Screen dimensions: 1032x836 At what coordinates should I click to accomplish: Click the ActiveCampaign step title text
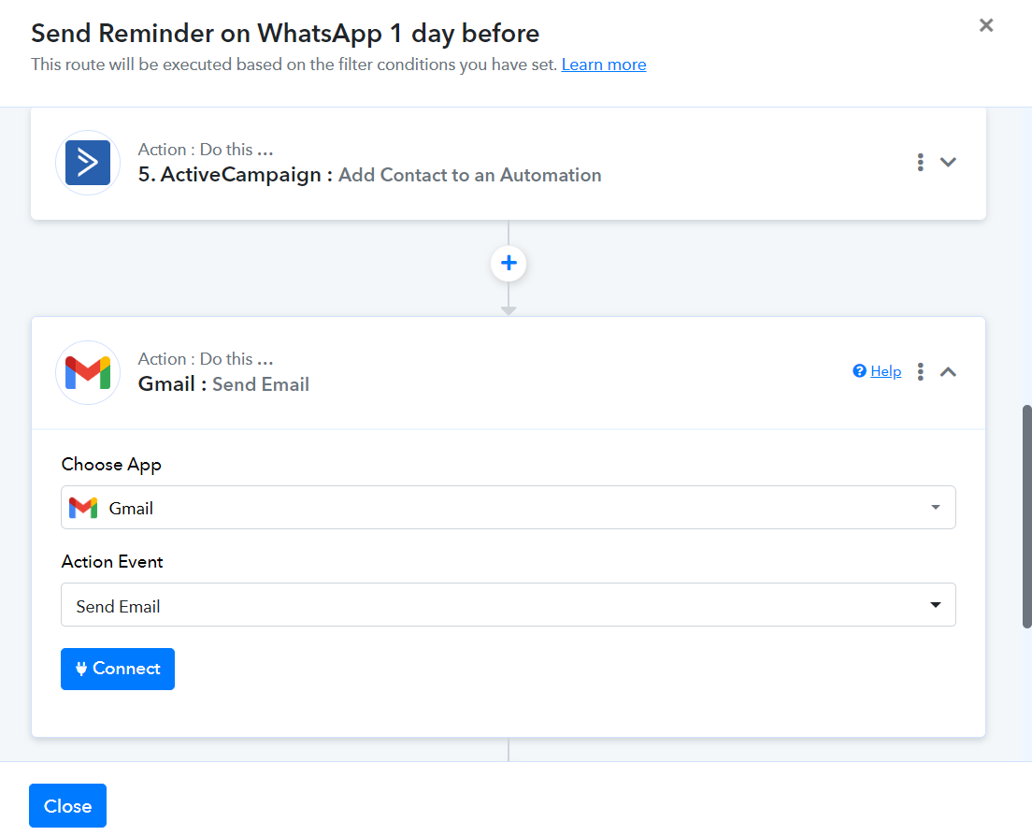[x=369, y=175]
